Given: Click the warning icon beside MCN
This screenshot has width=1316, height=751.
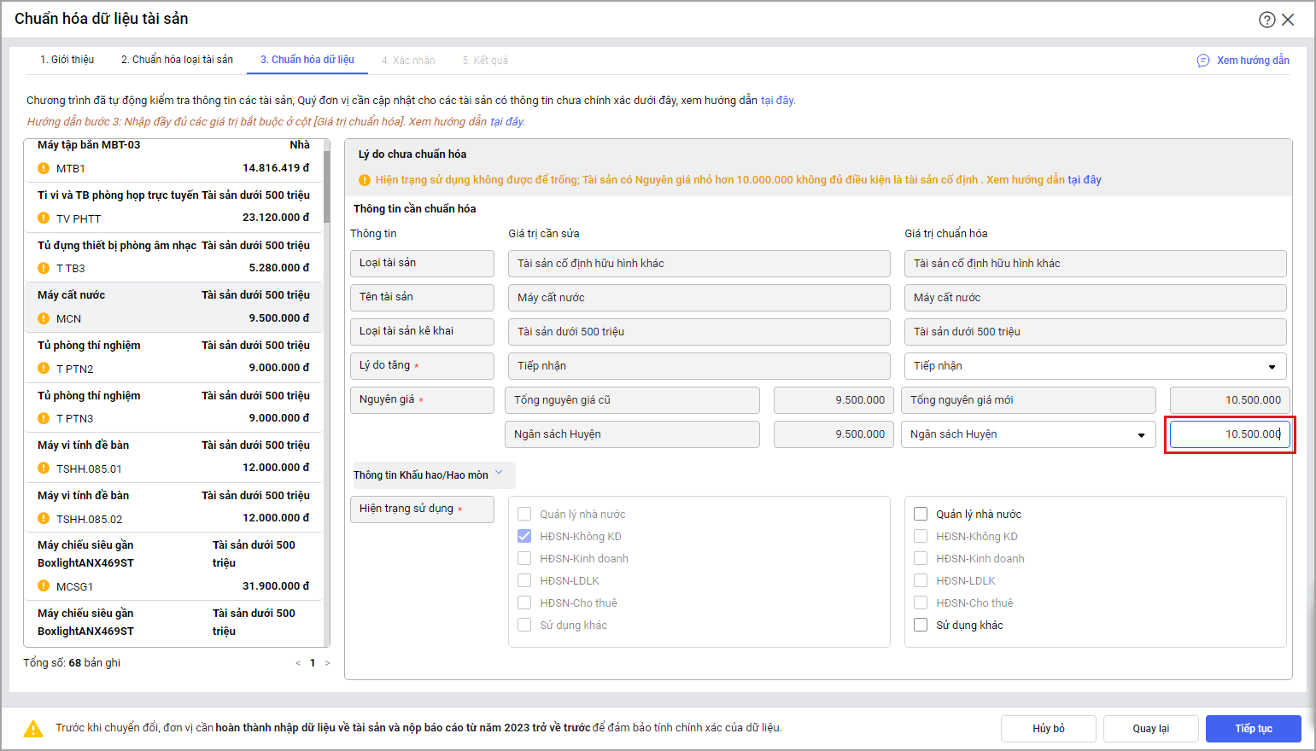Looking at the screenshot, I should tap(44, 318).
